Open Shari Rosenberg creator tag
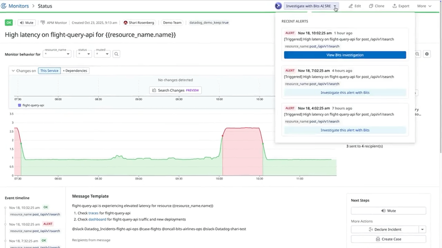This screenshot has height=248, width=442. coord(139,22)
